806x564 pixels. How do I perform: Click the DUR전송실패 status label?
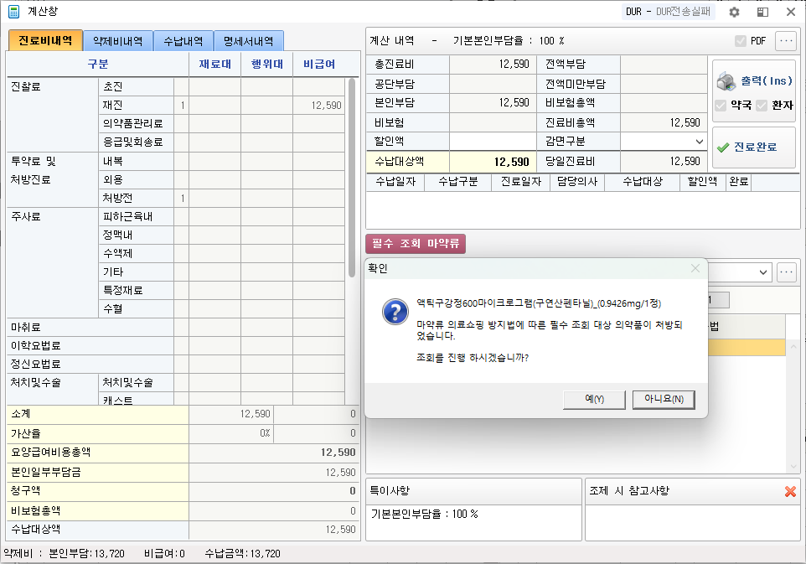[x=670, y=12]
